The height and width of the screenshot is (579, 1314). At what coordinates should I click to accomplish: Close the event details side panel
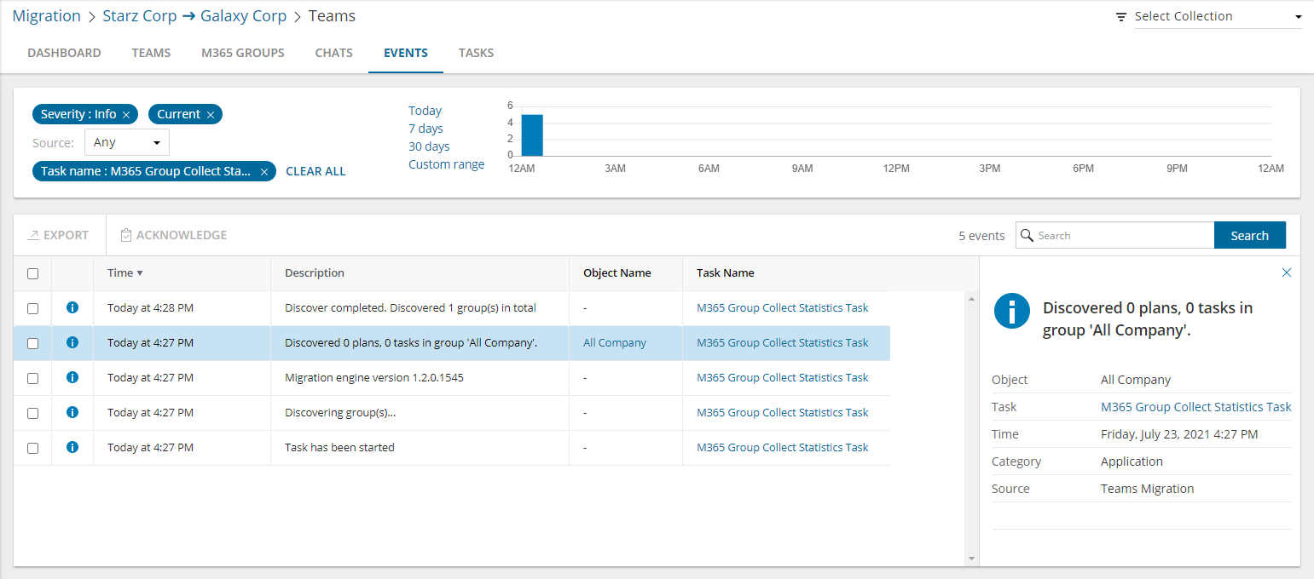coord(1287,272)
